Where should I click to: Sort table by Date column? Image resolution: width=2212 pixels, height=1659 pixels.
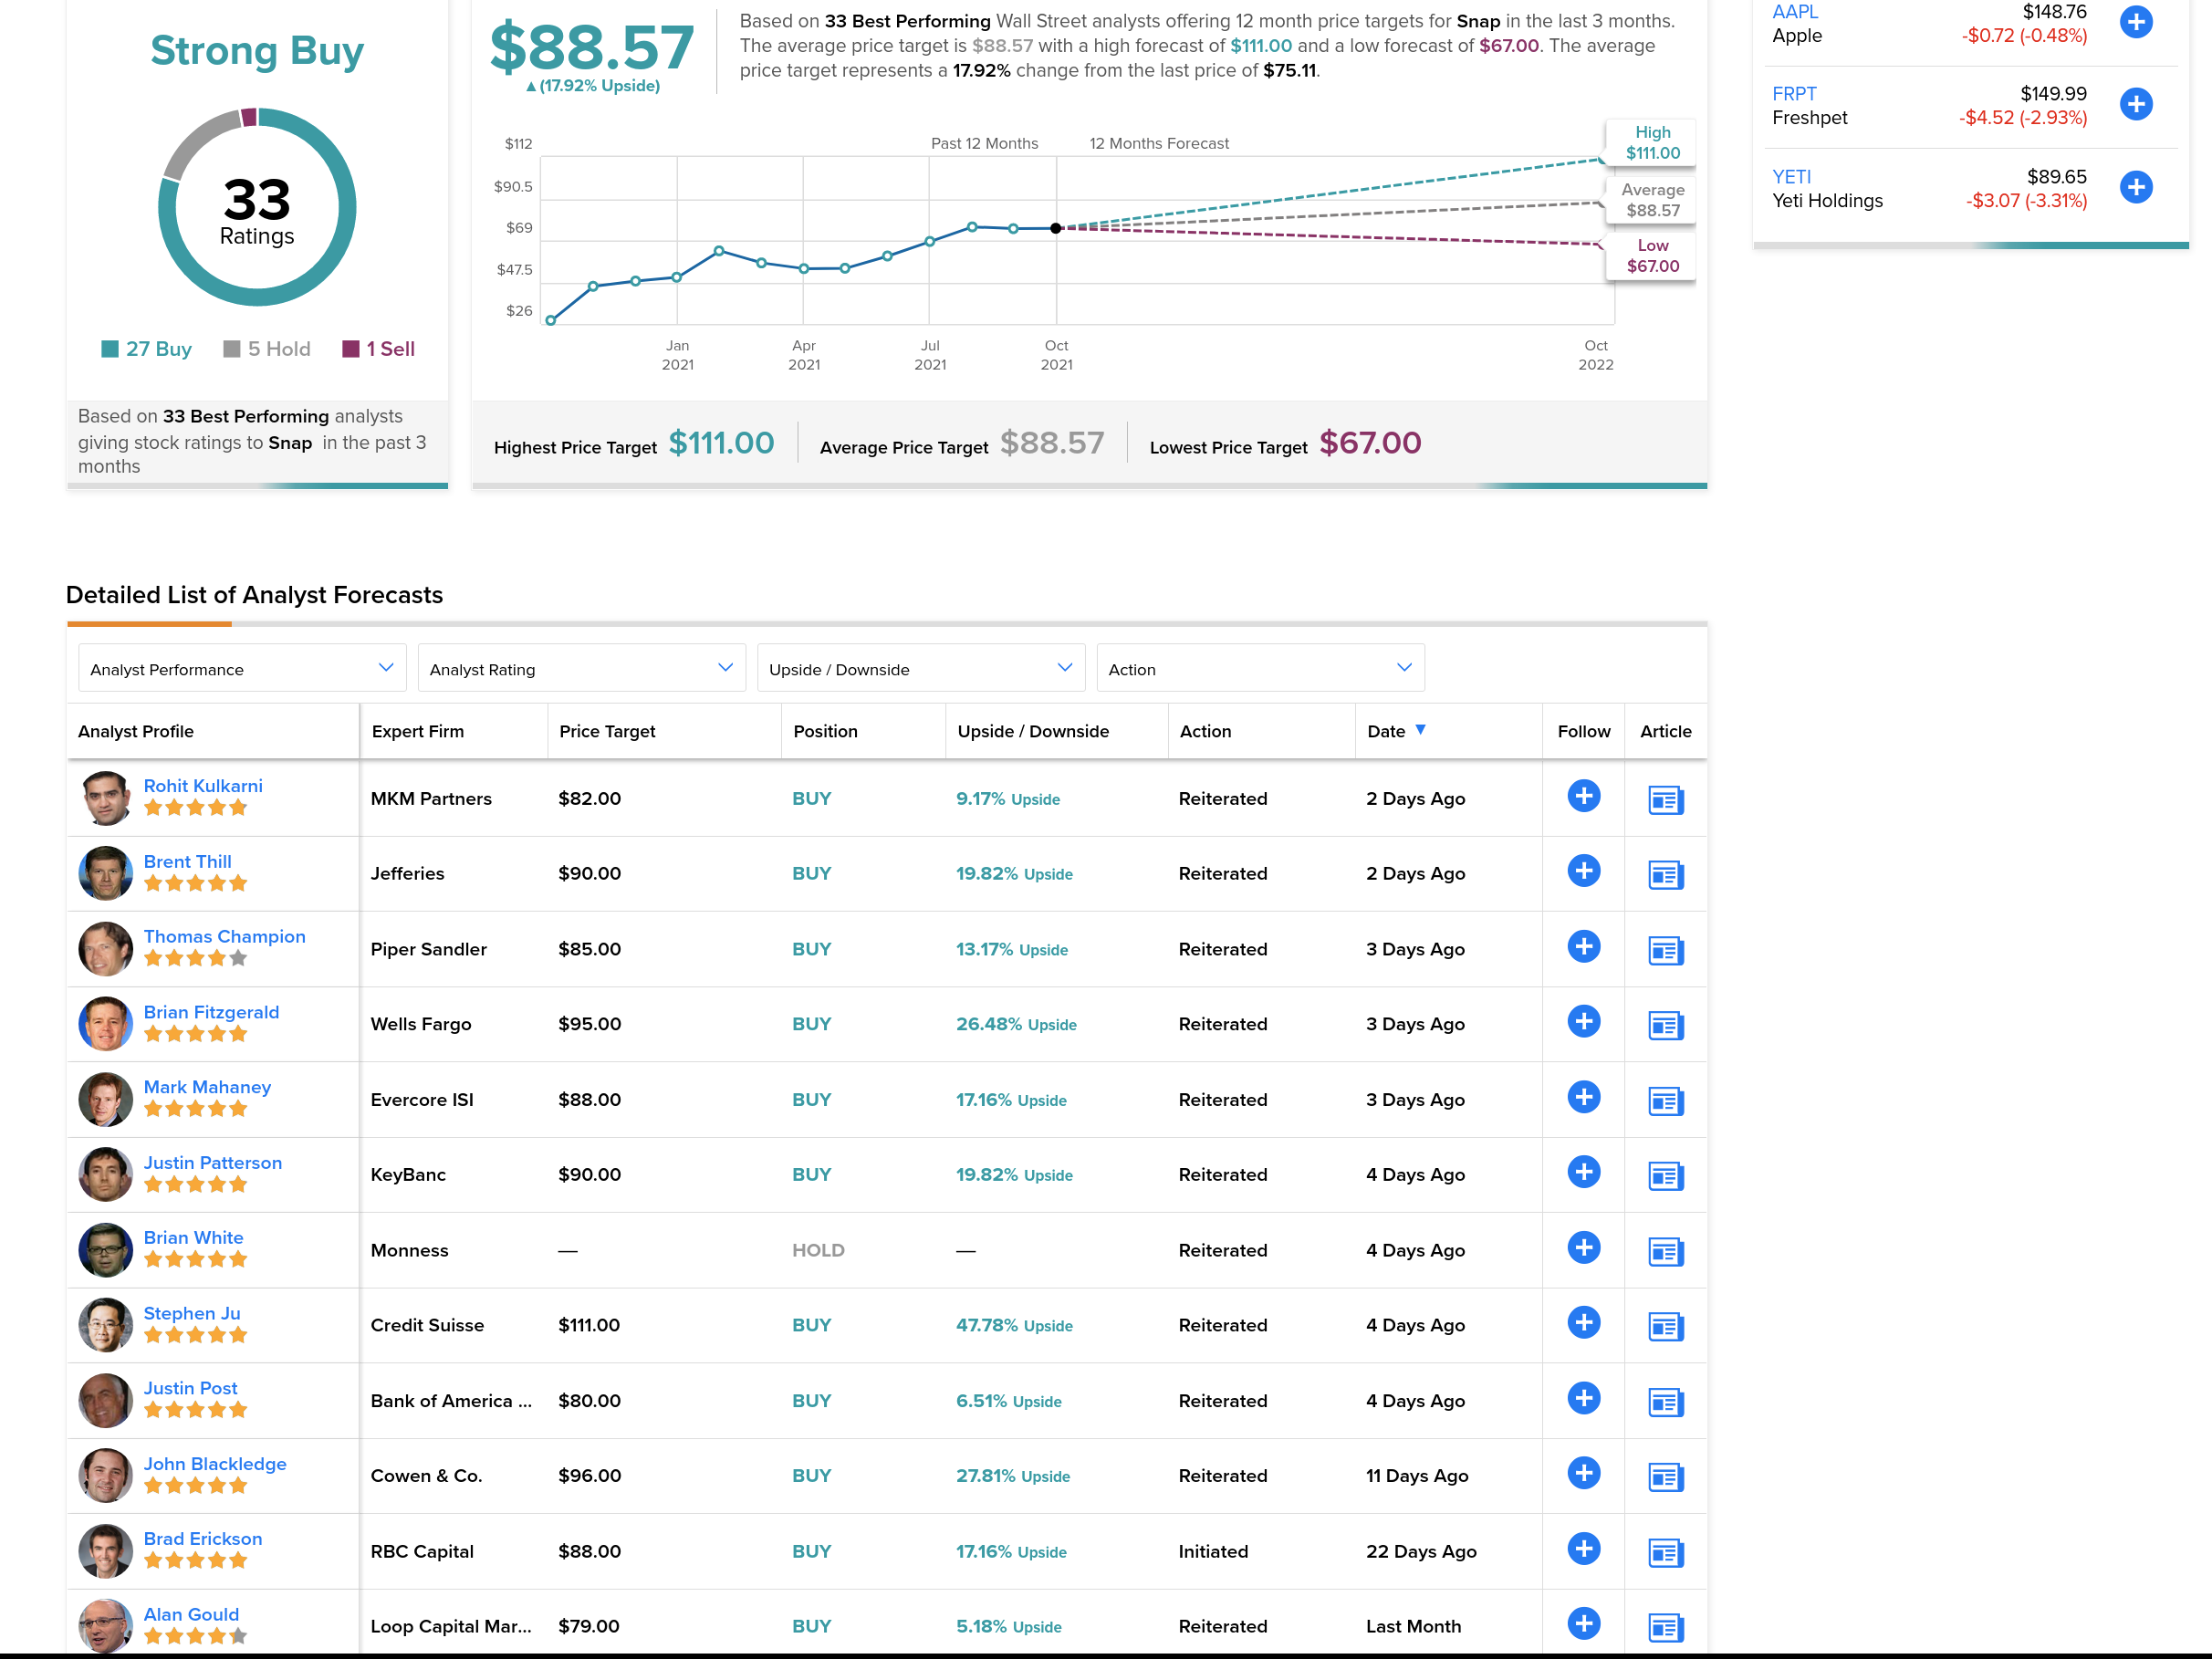pos(1396,731)
